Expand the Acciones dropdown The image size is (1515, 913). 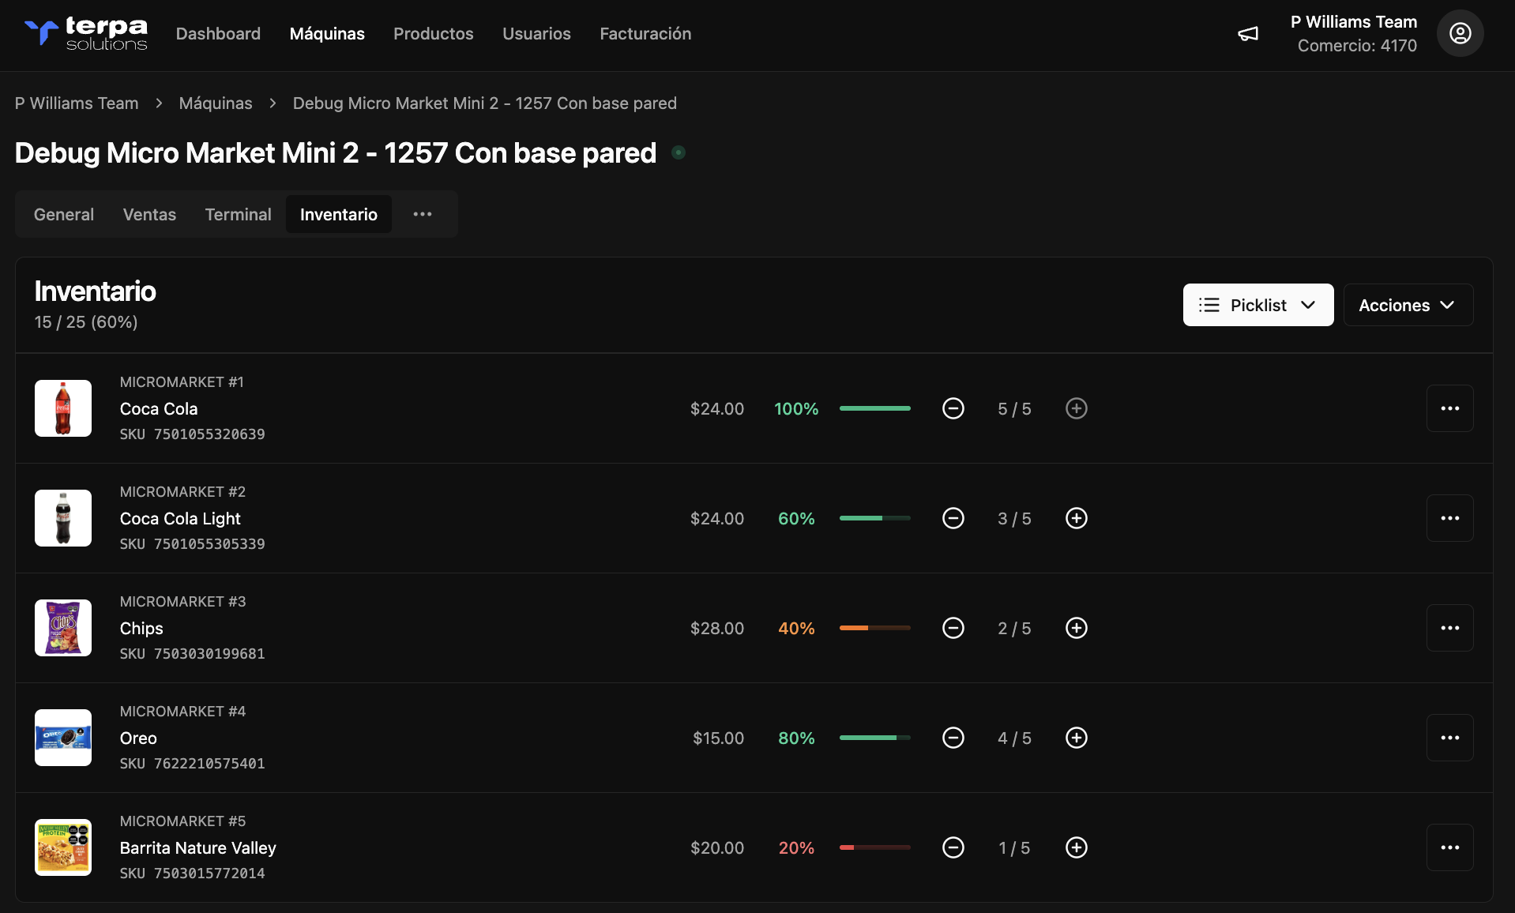tap(1408, 305)
